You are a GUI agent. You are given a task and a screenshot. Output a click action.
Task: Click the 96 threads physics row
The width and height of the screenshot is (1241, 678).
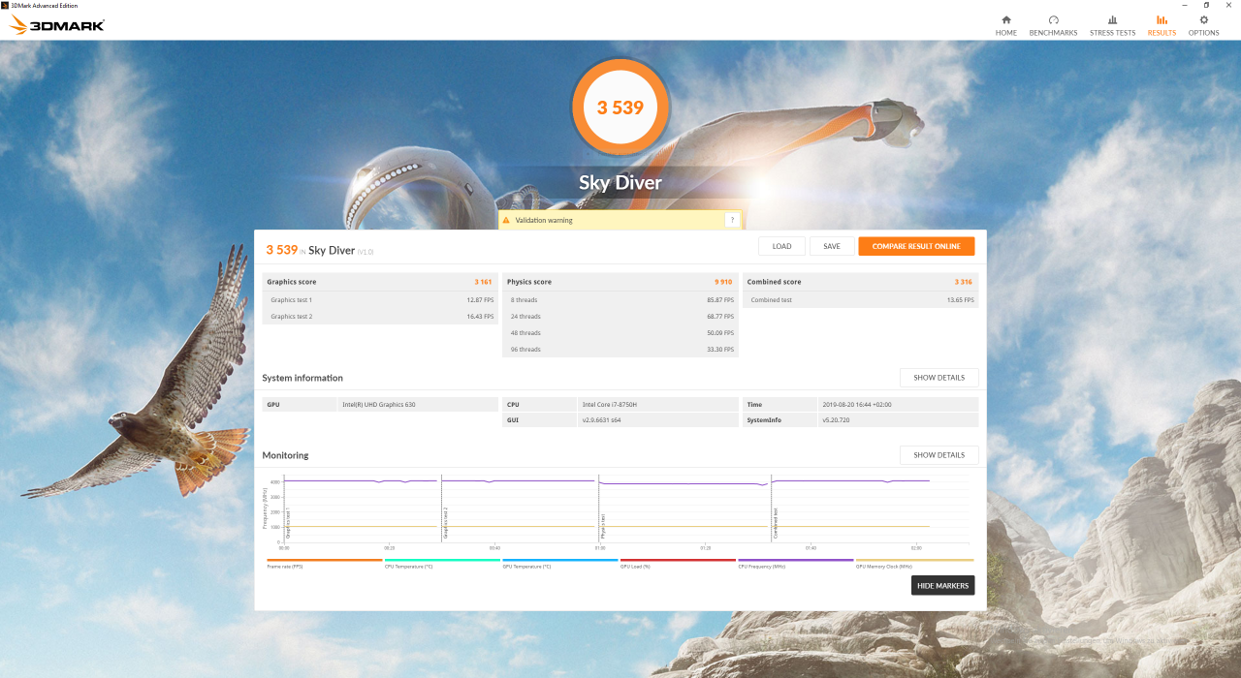pyautogui.click(x=620, y=350)
